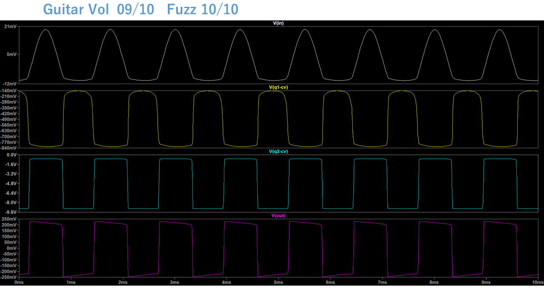544x306 pixels.
Task: Click the V(in) trace label
Action: click(x=278, y=23)
